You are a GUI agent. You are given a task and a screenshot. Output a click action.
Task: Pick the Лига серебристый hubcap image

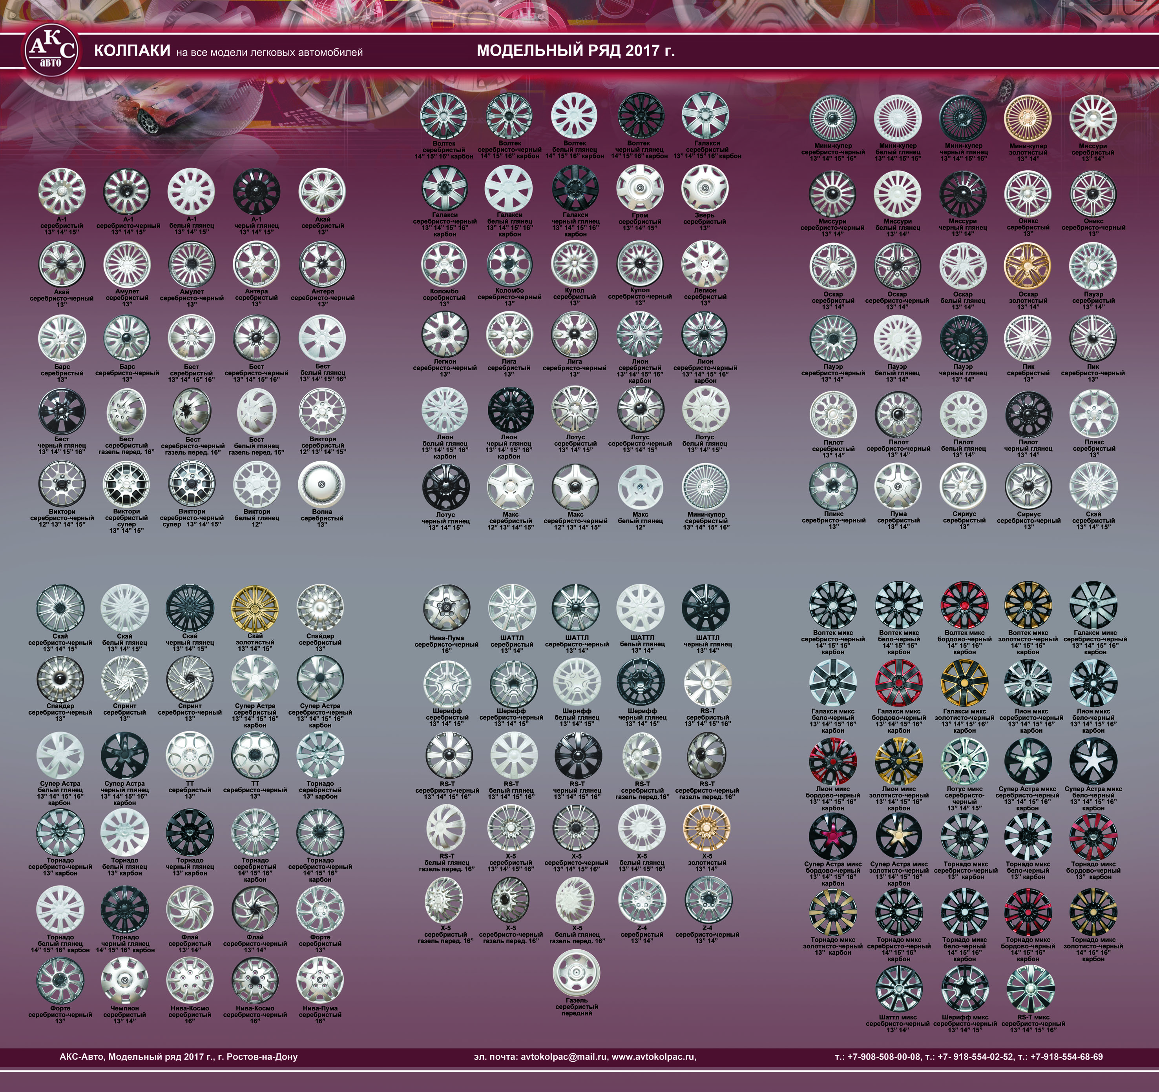pos(509,335)
